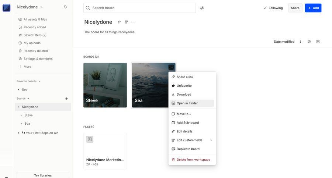The height and width of the screenshot is (178, 332).
Task: Open custom fields icon next to title
Action: pyautogui.click(x=126, y=22)
